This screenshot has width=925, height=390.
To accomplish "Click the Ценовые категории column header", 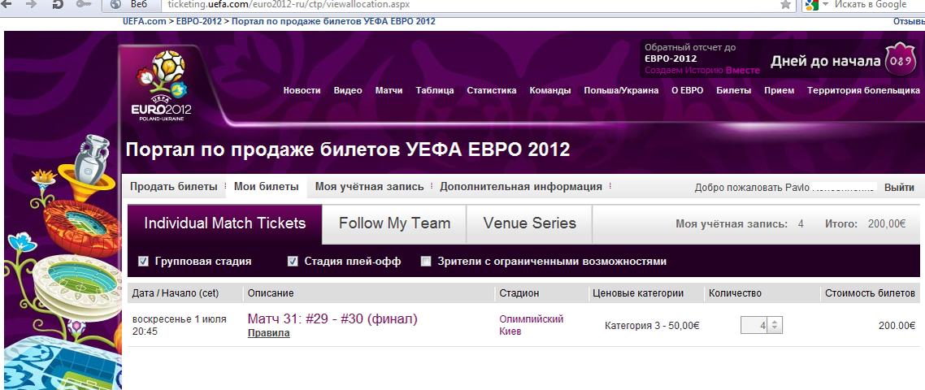I will point(638,293).
